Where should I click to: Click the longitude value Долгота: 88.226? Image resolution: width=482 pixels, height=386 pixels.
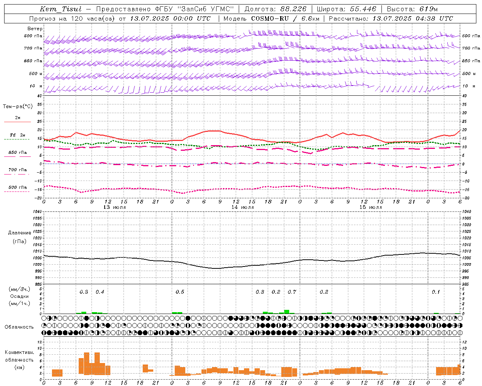(276, 9)
